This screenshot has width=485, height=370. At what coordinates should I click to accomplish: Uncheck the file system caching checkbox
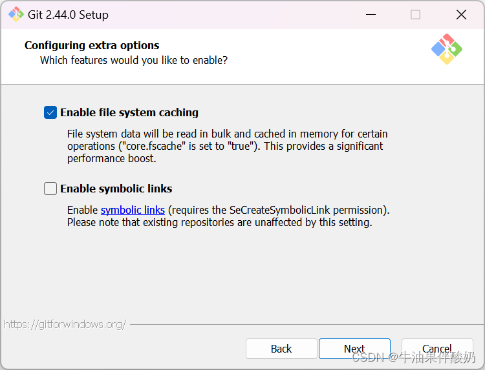50,112
